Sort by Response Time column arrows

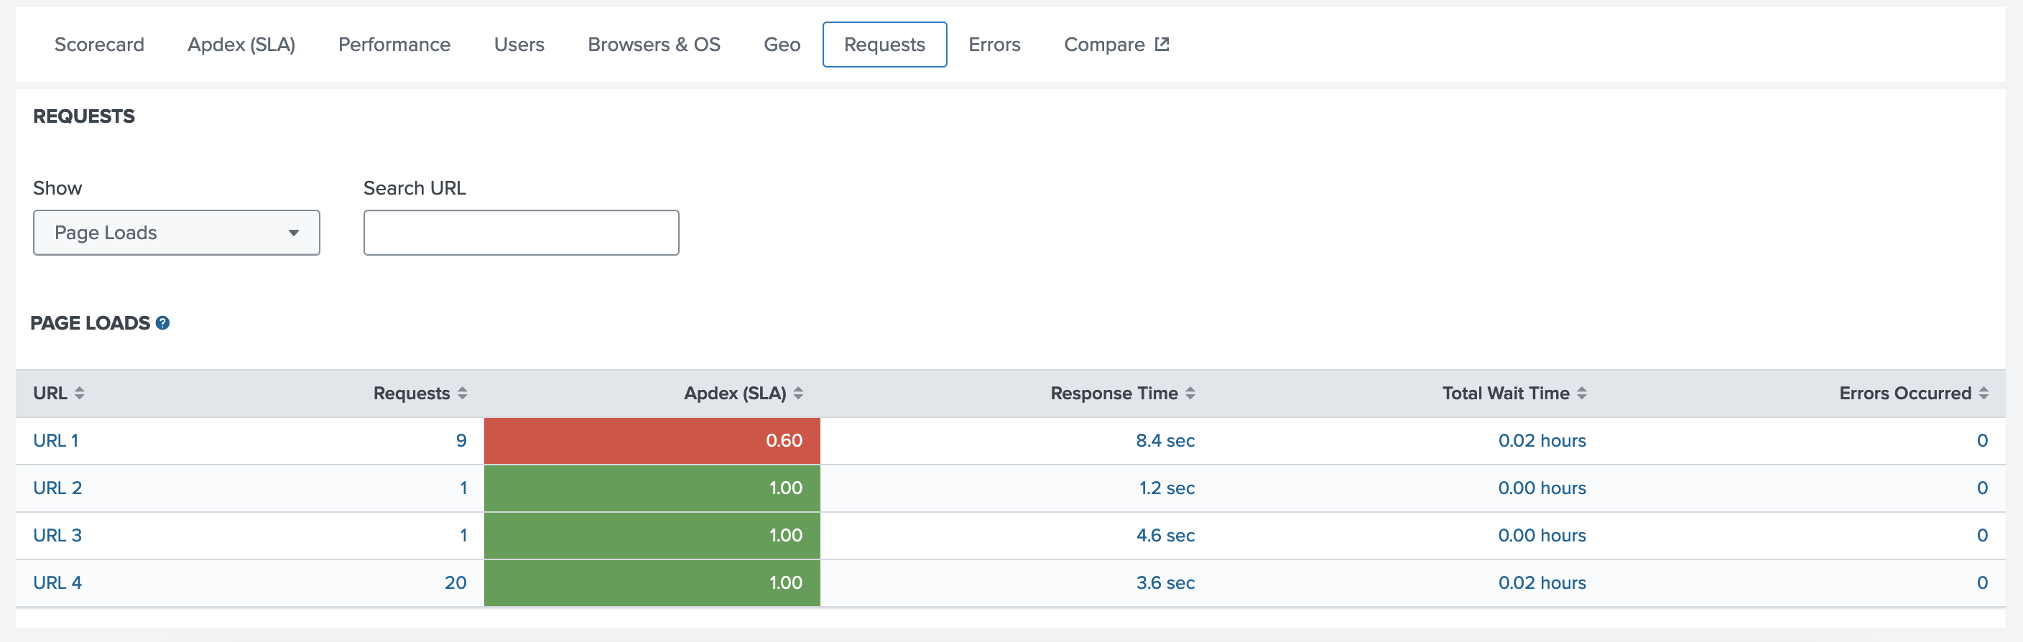click(x=1190, y=394)
